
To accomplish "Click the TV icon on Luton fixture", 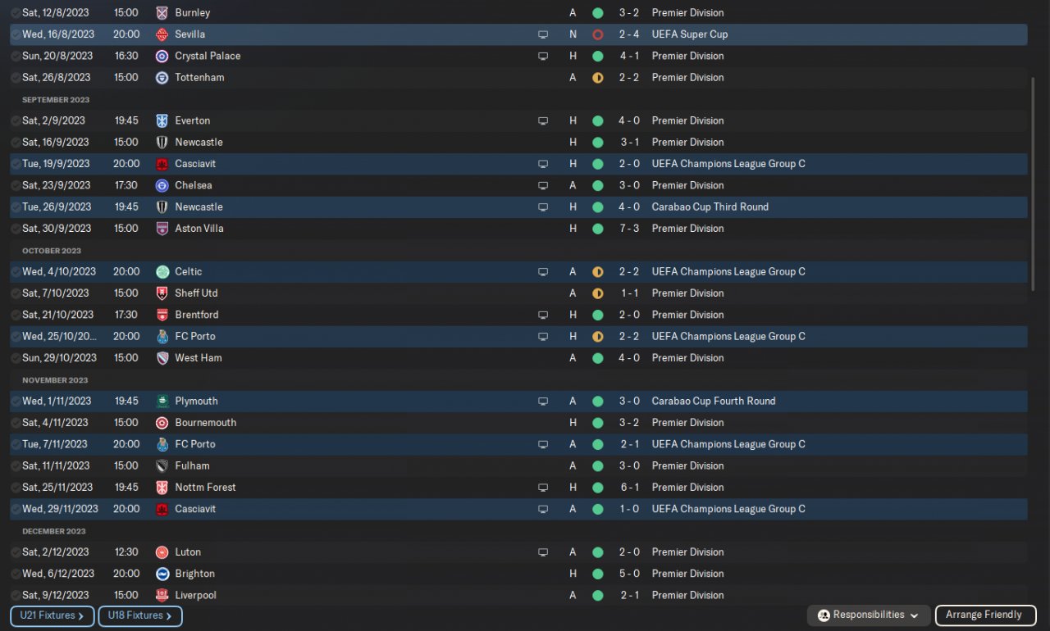I will coord(542,552).
